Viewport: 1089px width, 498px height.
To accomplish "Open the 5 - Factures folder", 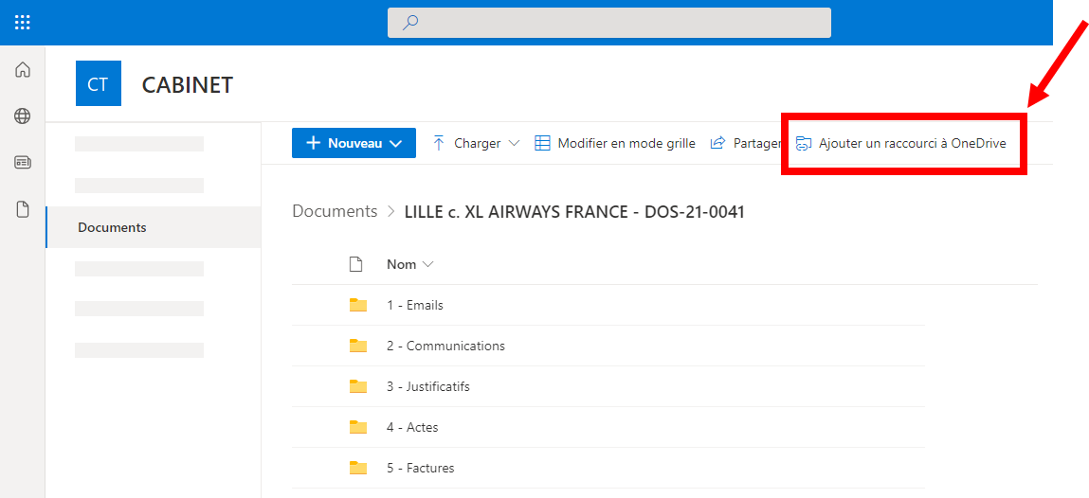I will tap(420, 468).
